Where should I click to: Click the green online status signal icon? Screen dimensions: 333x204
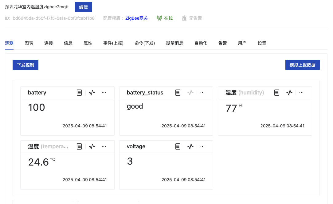[159, 18]
